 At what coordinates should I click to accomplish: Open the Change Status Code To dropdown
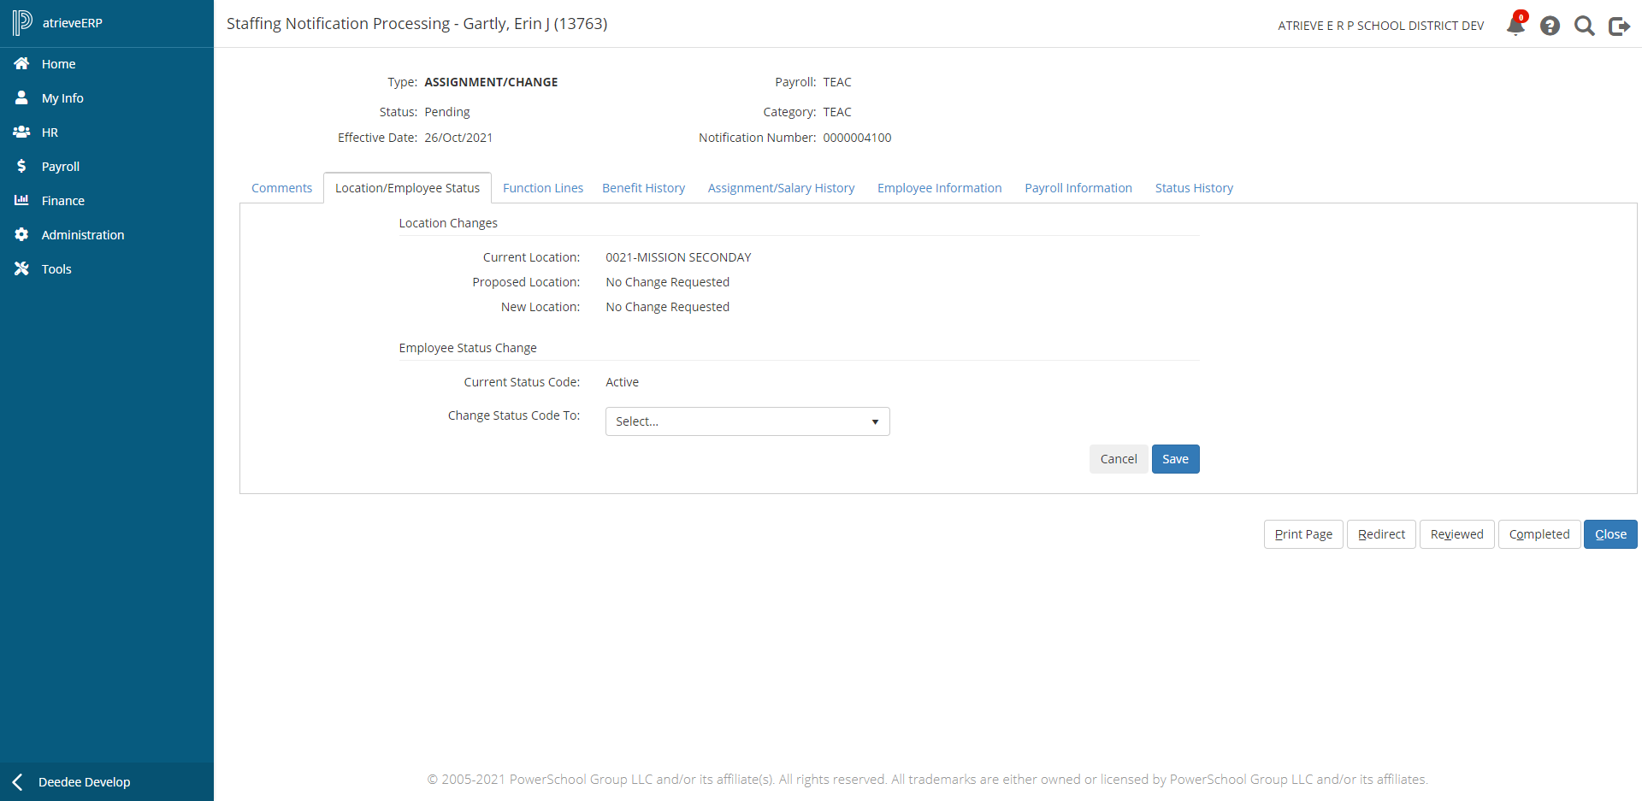747,421
